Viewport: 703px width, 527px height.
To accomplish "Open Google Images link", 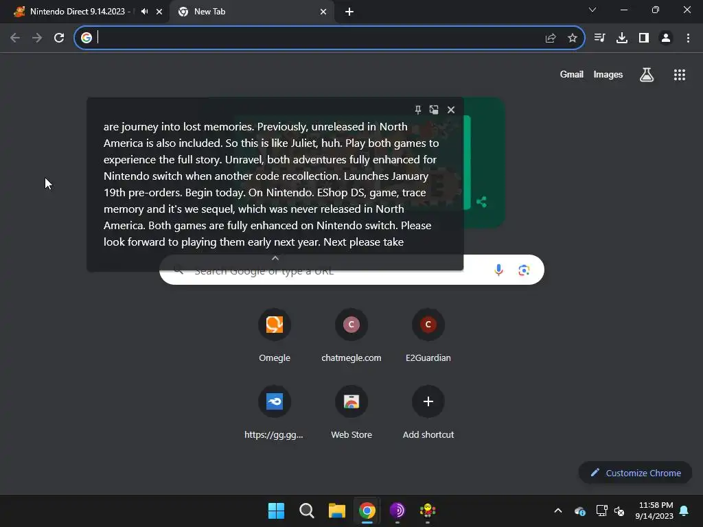I will [608, 74].
